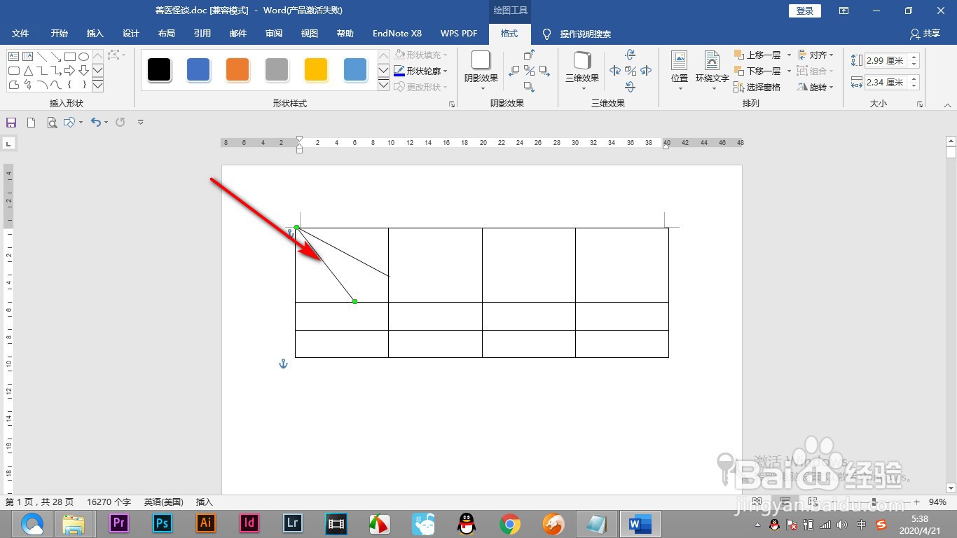Customize Quick Access Toolbar dropdown
The height and width of the screenshot is (538, 957).
point(141,123)
